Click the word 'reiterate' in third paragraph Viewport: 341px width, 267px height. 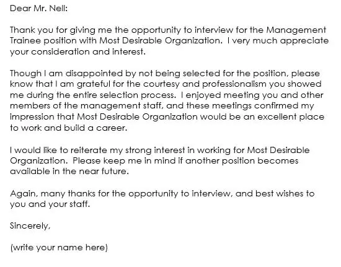(89, 150)
